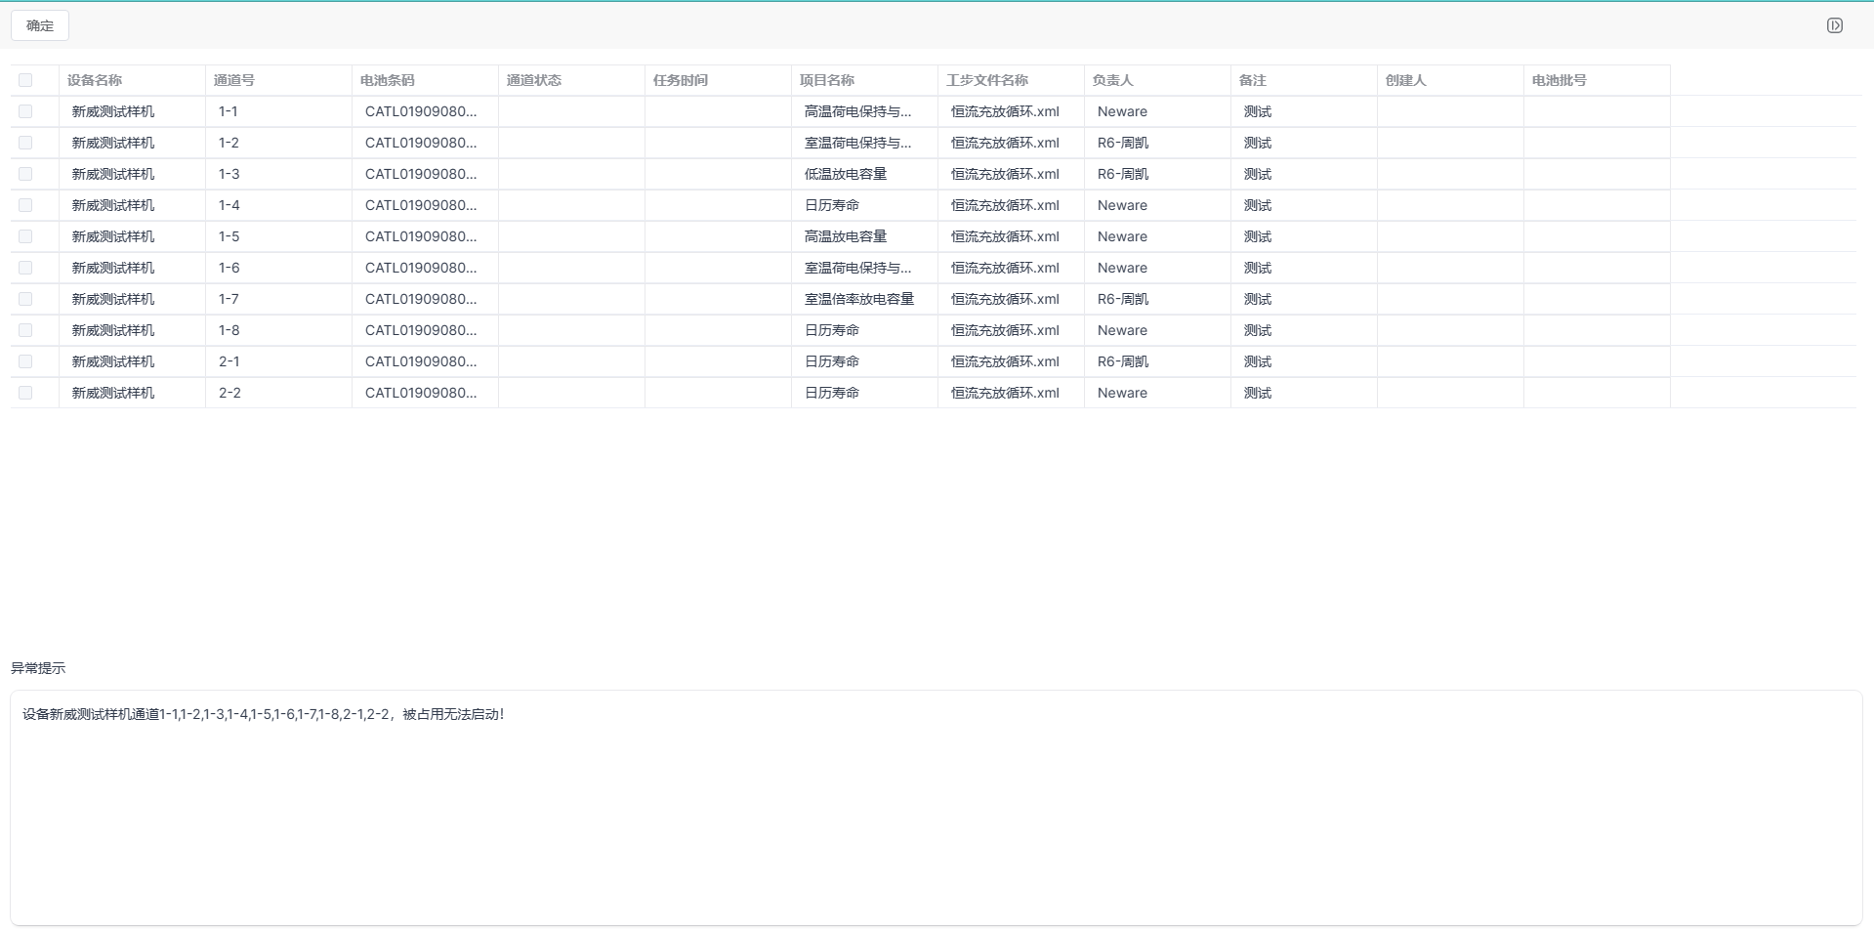
Task: Select channel number cell 1-4
Action: [x=279, y=205]
